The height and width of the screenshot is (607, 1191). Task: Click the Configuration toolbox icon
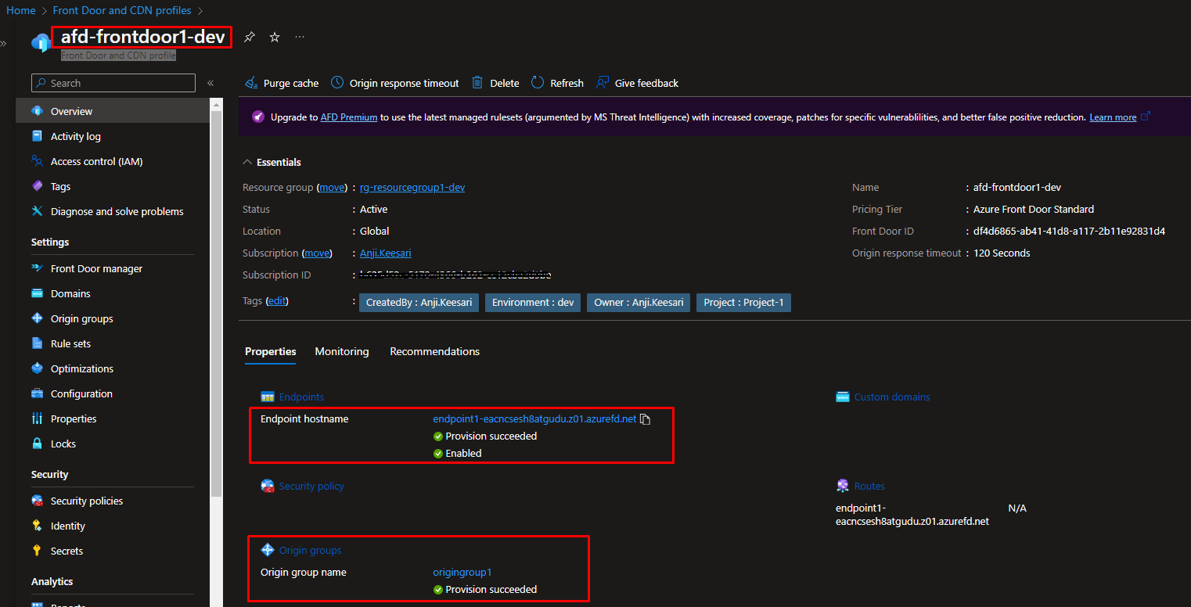coord(37,393)
